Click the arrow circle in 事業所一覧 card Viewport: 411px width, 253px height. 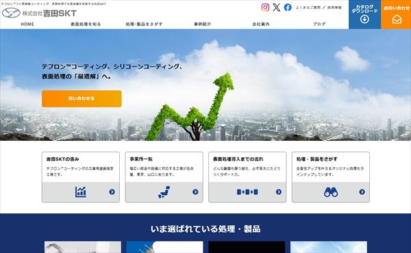[195, 192]
